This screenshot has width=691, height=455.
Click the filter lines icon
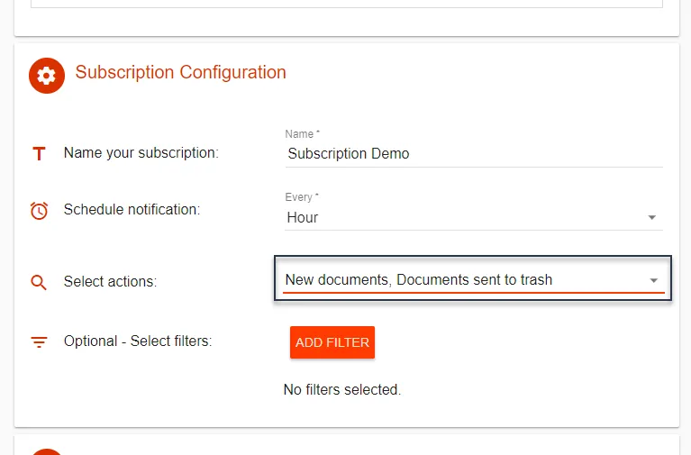tap(39, 341)
